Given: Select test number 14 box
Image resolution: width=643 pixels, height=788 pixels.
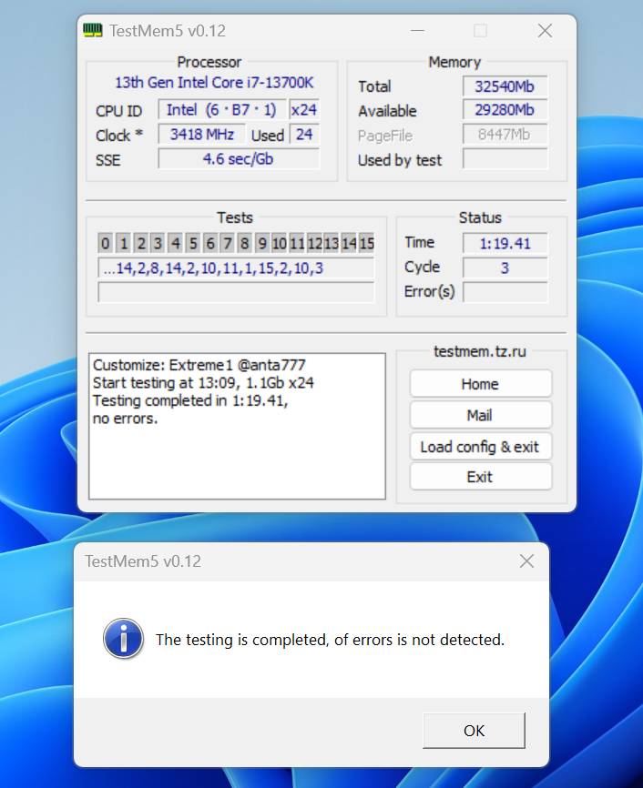Looking at the screenshot, I should (349, 243).
